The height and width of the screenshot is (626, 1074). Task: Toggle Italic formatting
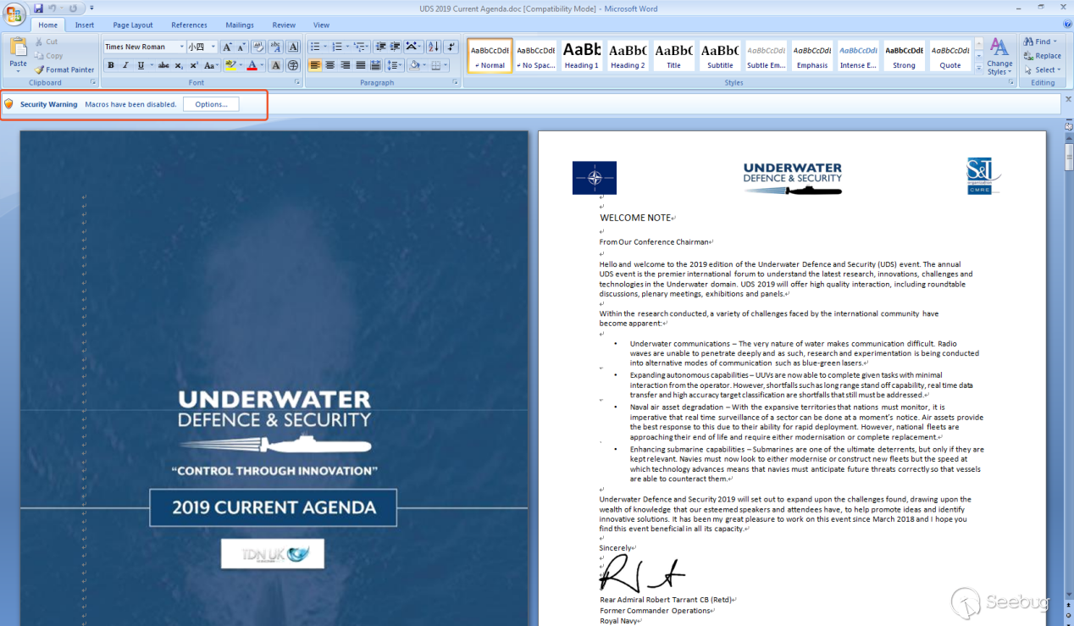click(125, 65)
